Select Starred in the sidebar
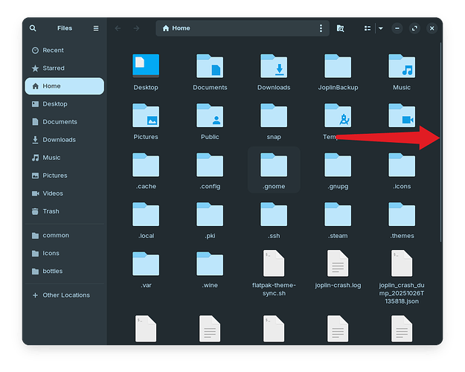465x372 pixels. [x=53, y=68]
